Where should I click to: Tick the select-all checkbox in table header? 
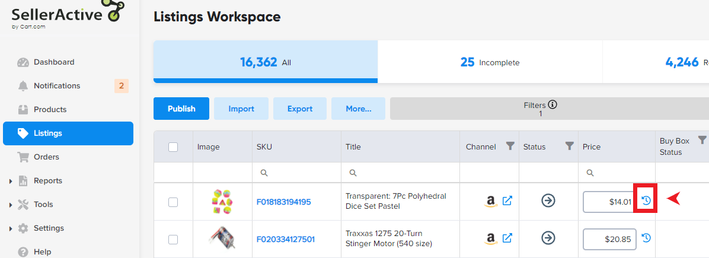click(x=173, y=147)
